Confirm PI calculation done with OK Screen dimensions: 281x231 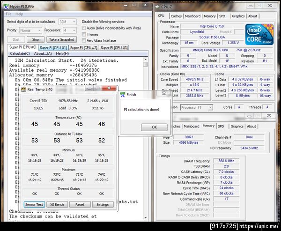tap(154, 127)
